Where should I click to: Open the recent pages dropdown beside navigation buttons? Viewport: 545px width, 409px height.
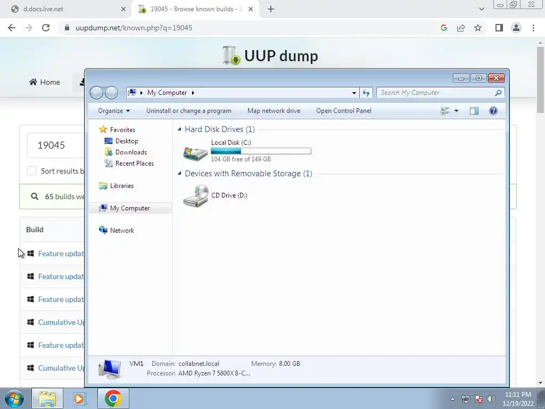[122, 93]
